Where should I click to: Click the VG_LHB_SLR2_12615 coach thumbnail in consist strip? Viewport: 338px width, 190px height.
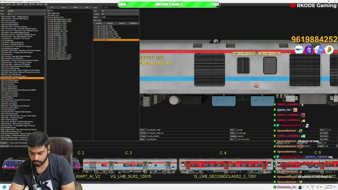pyautogui.click(x=130, y=165)
